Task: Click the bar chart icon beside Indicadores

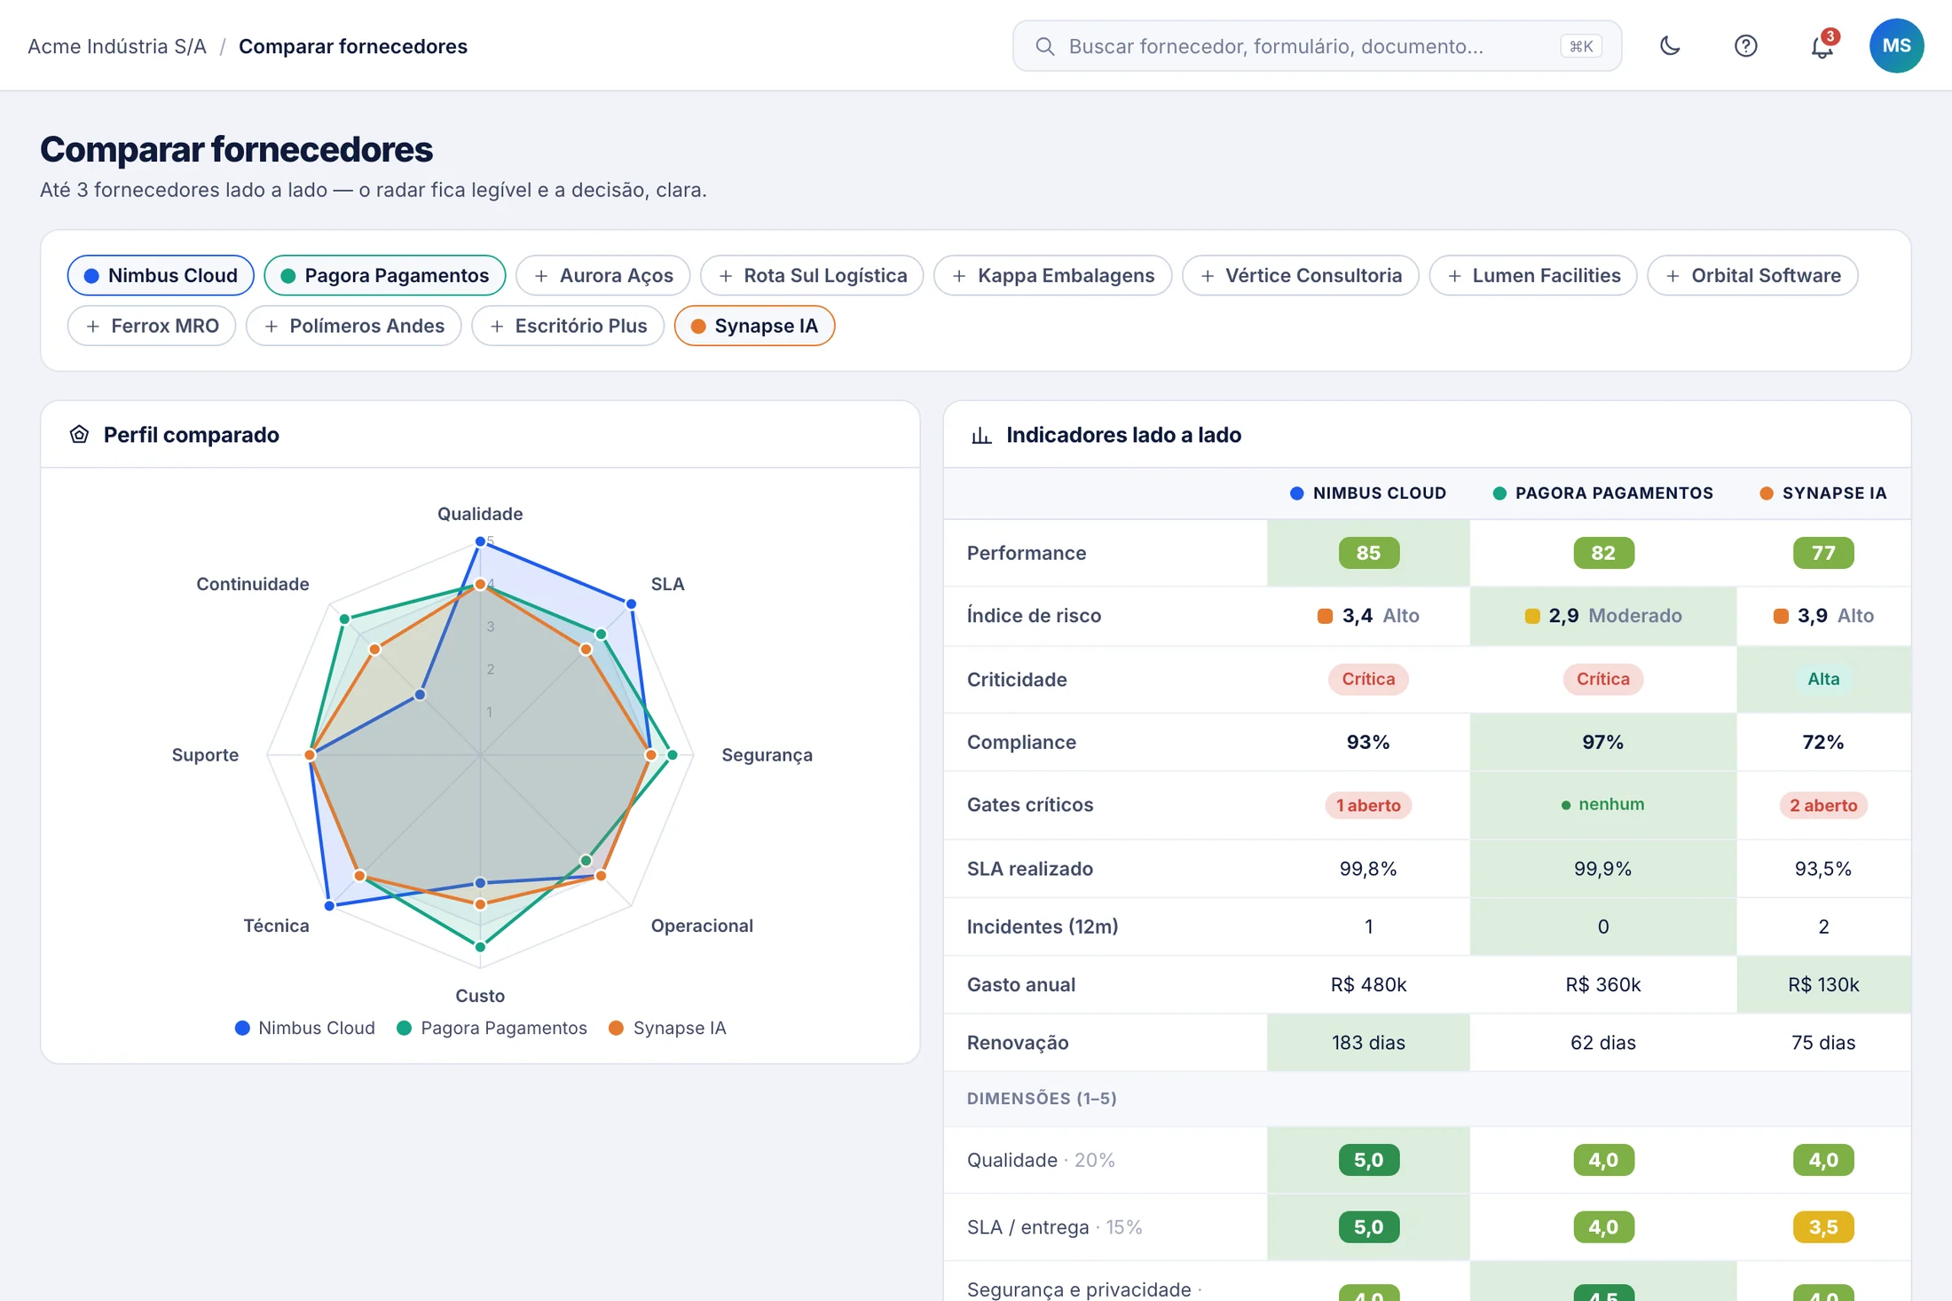Action: point(980,435)
